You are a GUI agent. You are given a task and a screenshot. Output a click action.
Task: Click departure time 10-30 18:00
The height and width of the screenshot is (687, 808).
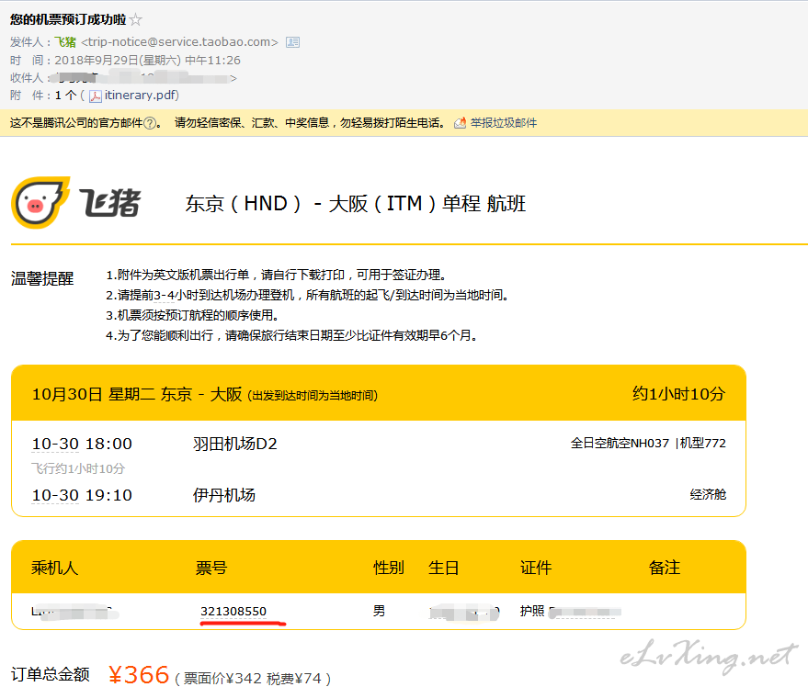(83, 442)
